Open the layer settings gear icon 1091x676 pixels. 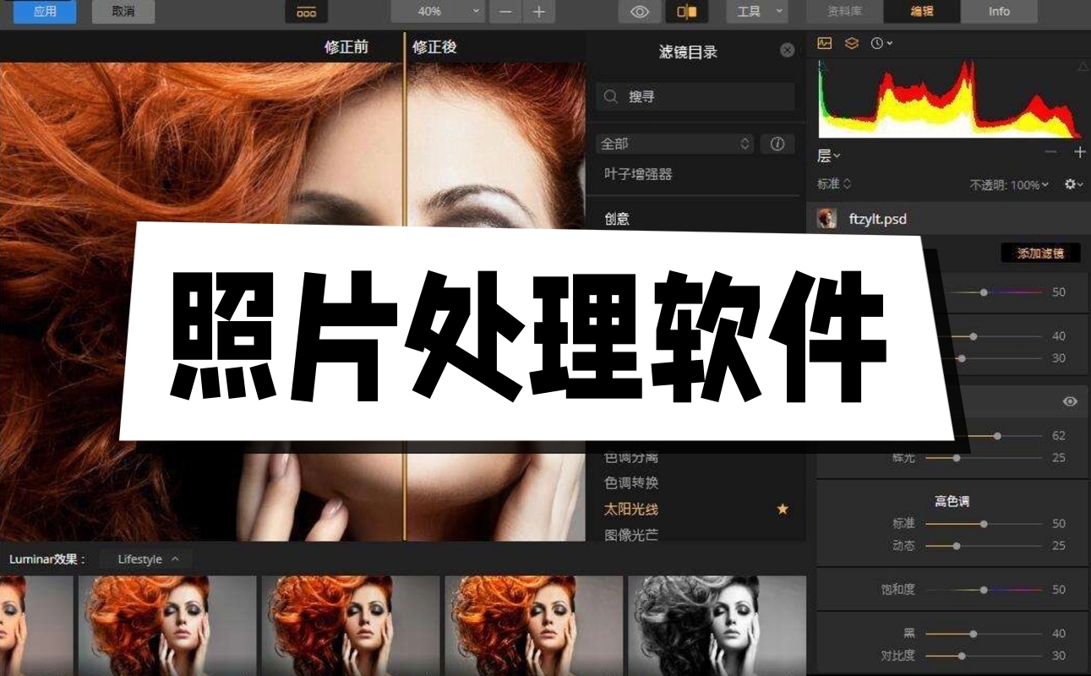(1068, 183)
